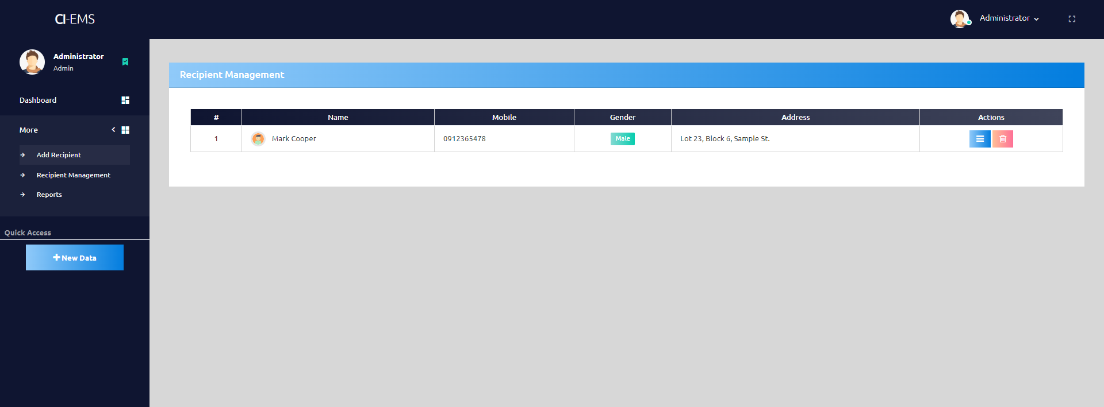This screenshot has width=1104, height=407.
Task: Click the New Data button
Action: click(x=75, y=257)
